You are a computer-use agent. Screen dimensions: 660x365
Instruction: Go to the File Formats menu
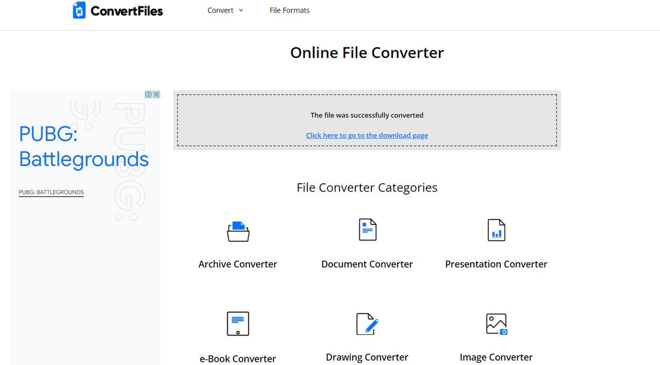click(x=290, y=10)
